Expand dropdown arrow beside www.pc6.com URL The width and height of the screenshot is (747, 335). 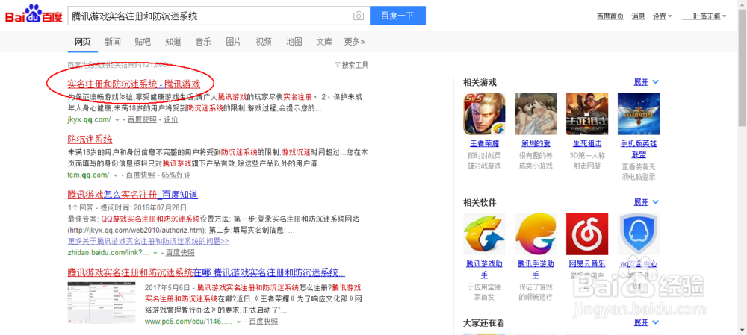pos(239,322)
